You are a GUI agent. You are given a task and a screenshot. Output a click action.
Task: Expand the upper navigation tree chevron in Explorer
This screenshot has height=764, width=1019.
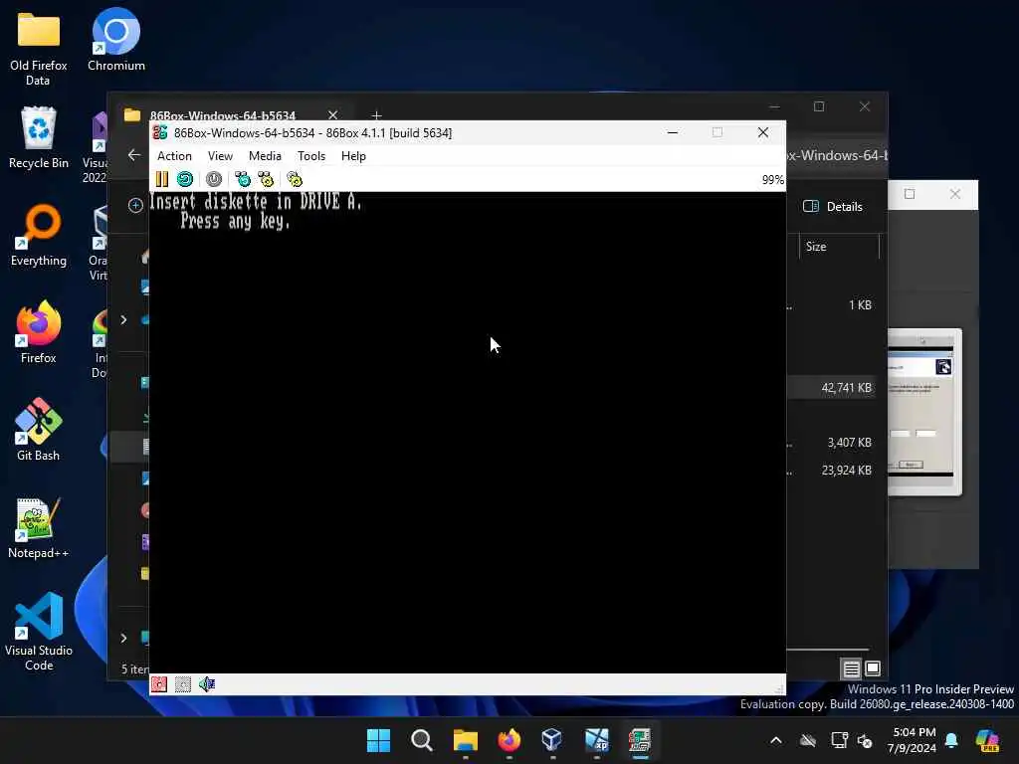[123, 319]
